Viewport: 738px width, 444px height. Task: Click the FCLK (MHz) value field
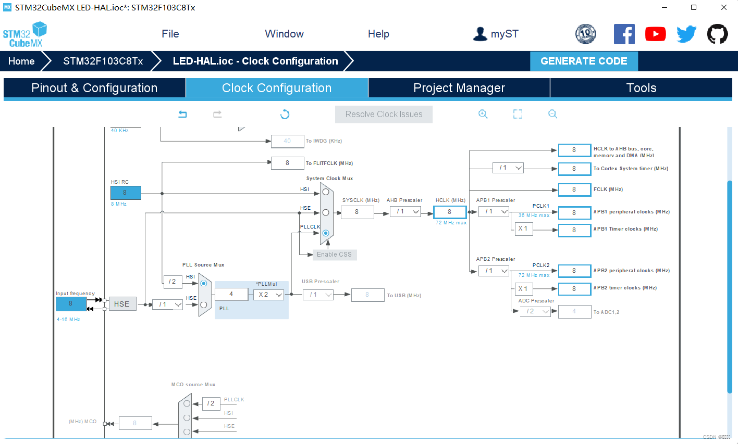(574, 189)
